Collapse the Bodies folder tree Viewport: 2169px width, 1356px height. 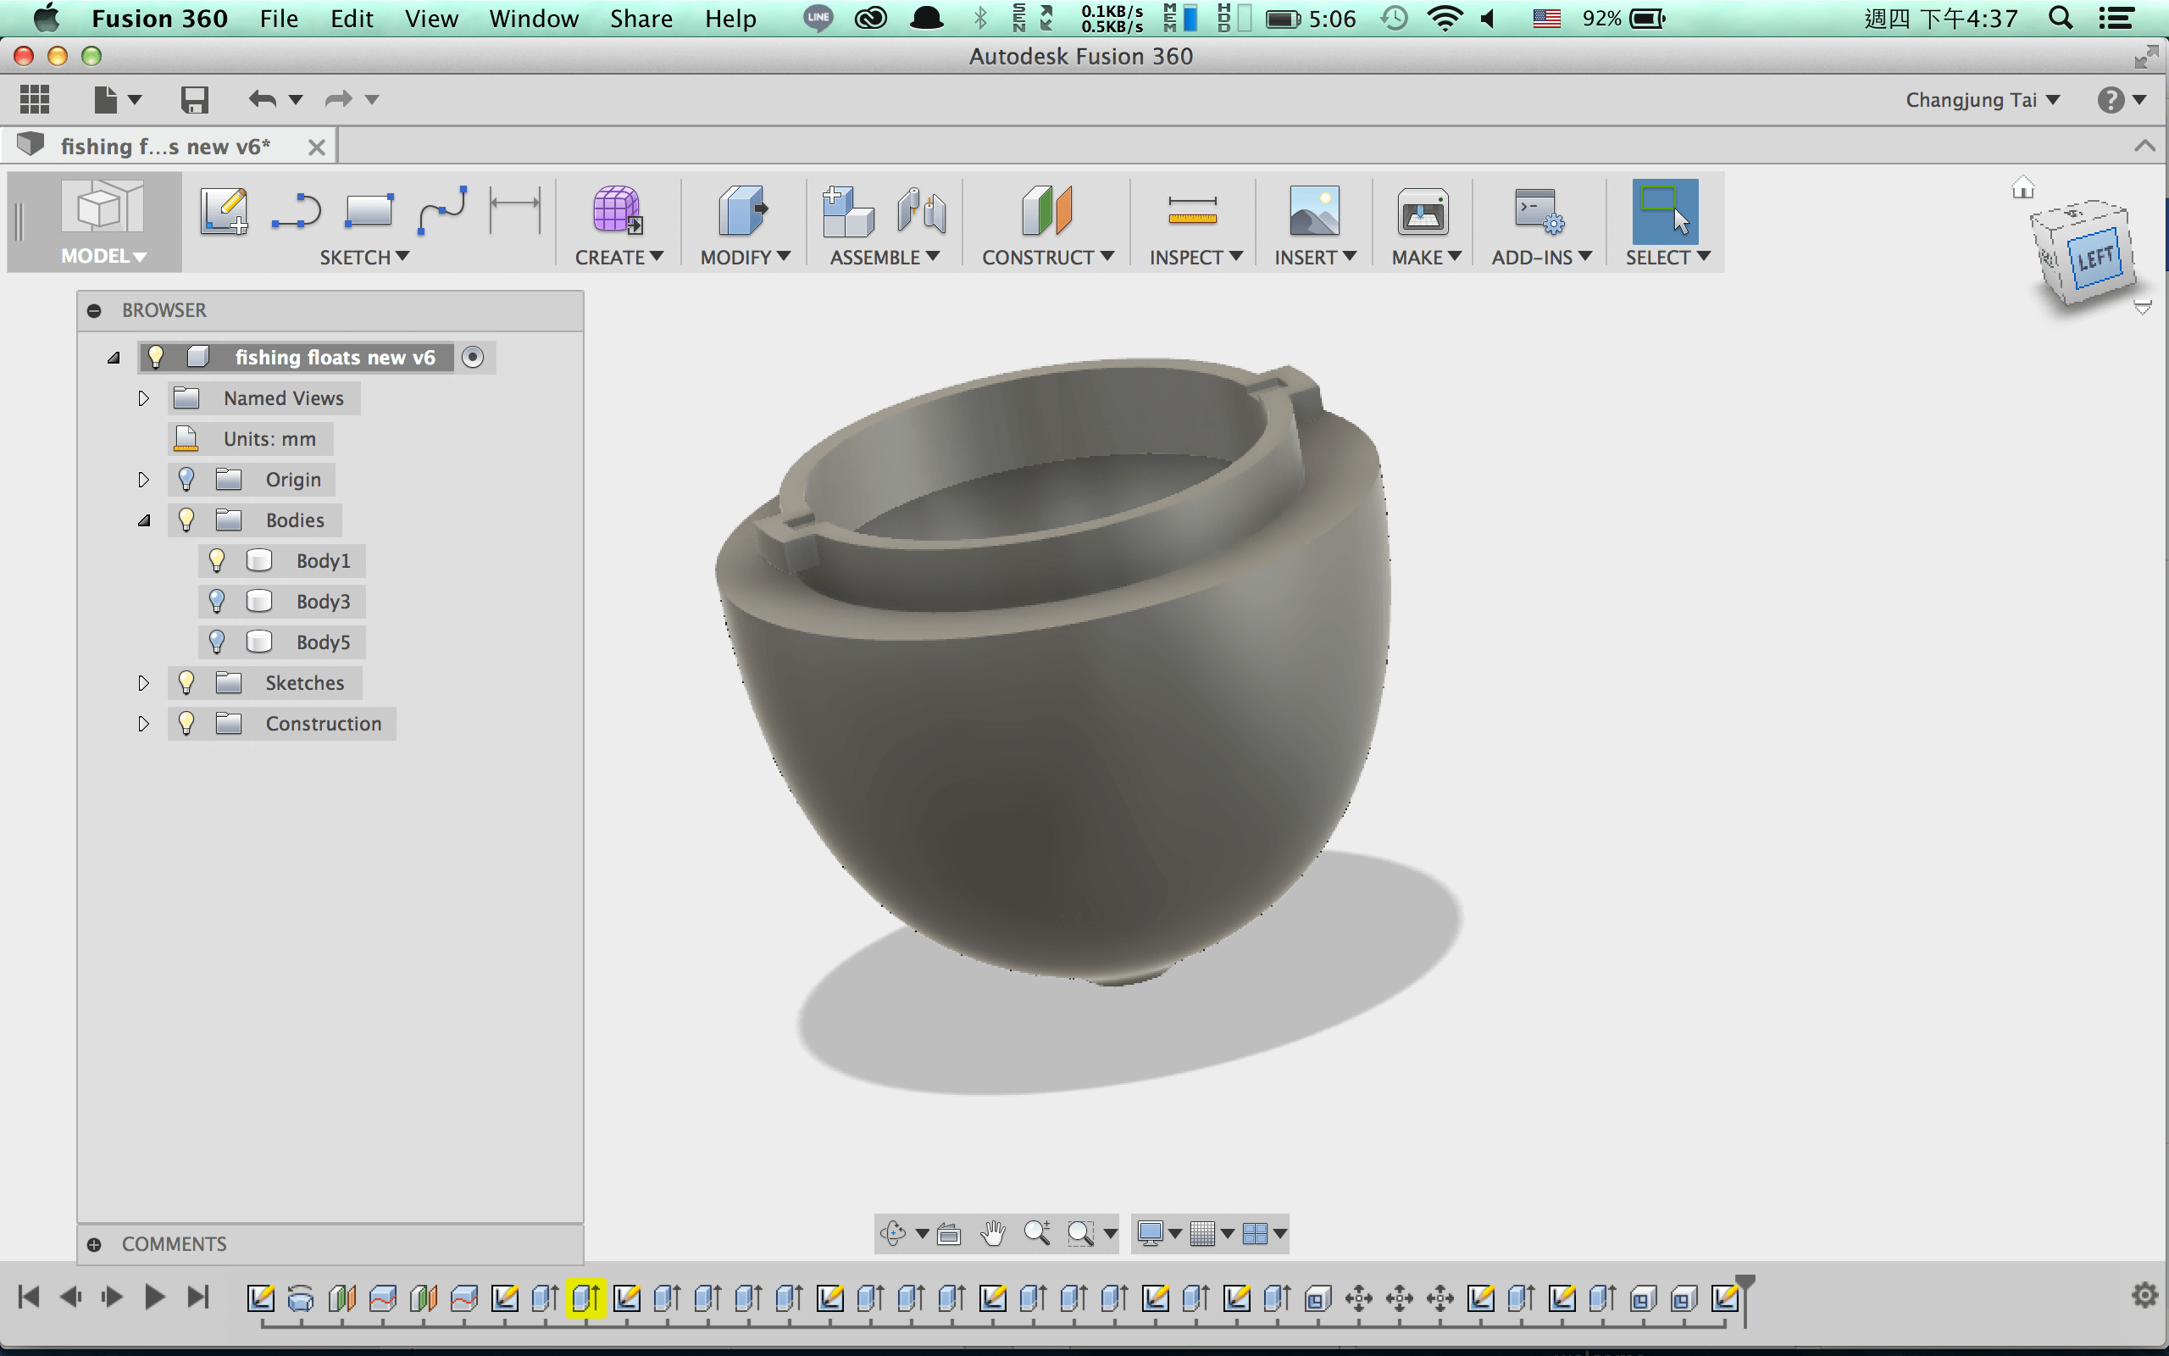(x=143, y=520)
